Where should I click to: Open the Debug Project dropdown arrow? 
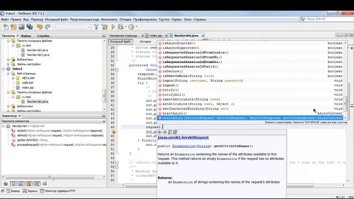point(126,27)
